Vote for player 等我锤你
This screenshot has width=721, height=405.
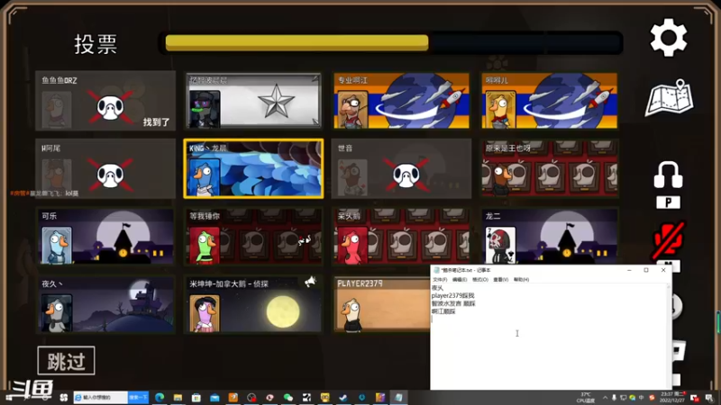(x=253, y=237)
